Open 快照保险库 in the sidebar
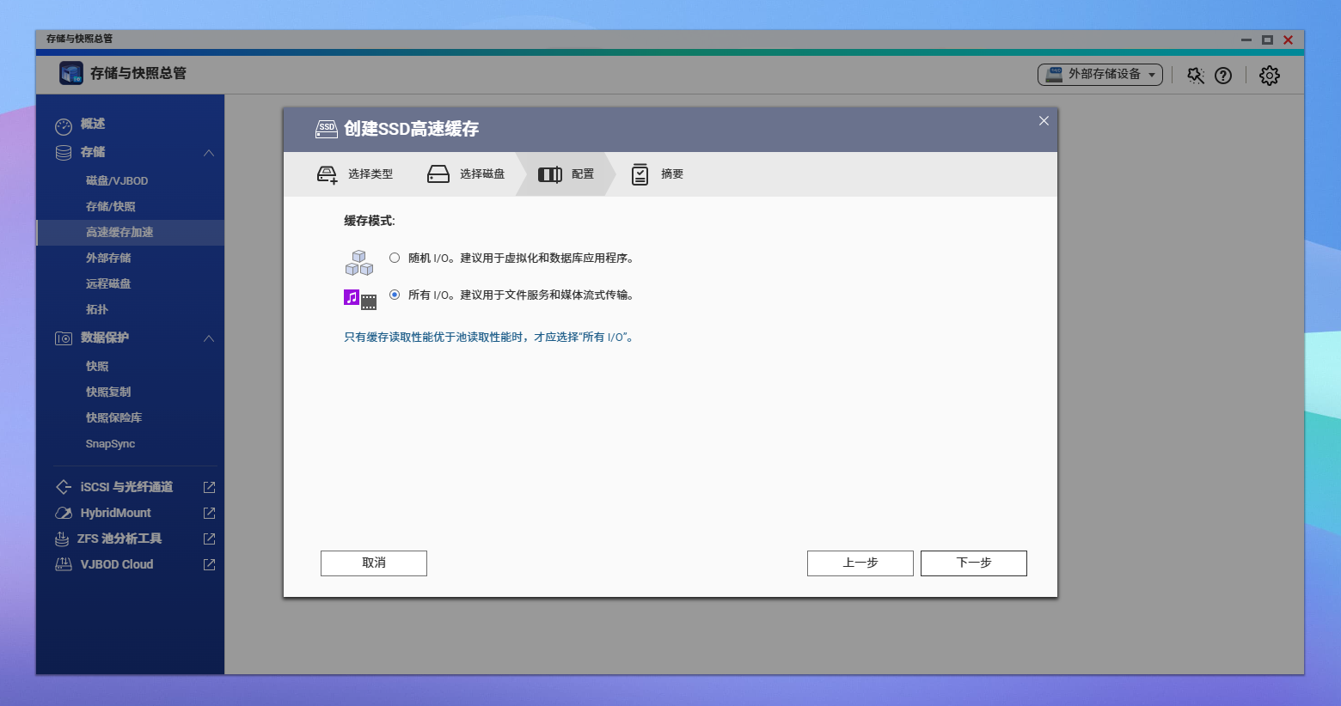This screenshot has width=1341, height=706. point(113,417)
